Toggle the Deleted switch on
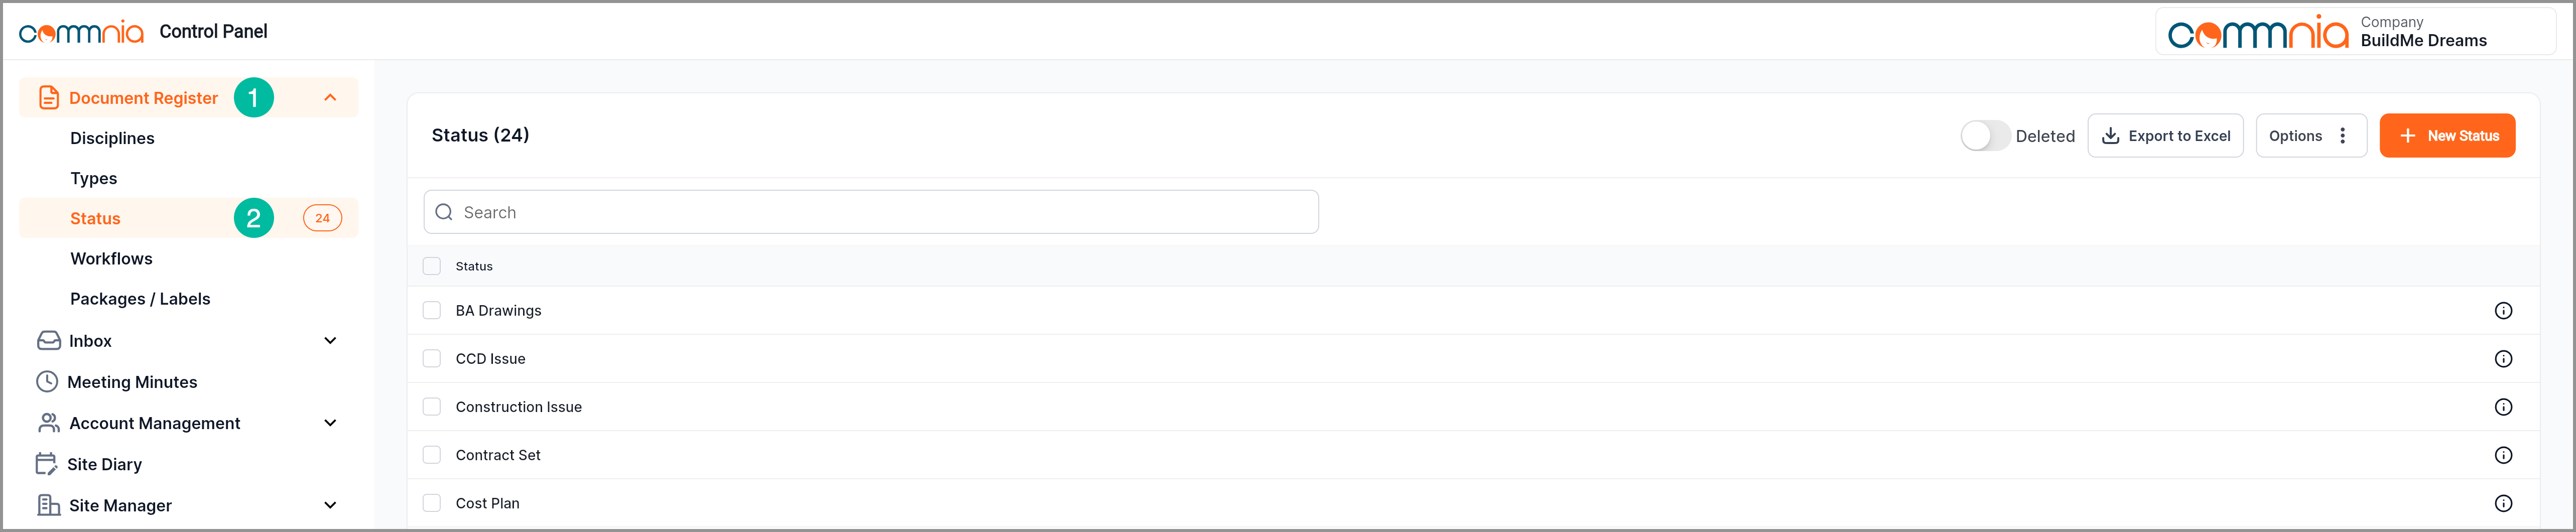Image resolution: width=2576 pixels, height=532 pixels. pyautogui.click(x=1985, y=136)
